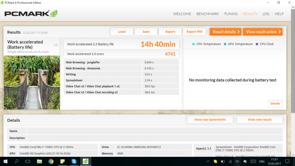Select 'Web Browsing - Amazonia' row
Screen dimensions: 295x166
(x=121, y=68)
